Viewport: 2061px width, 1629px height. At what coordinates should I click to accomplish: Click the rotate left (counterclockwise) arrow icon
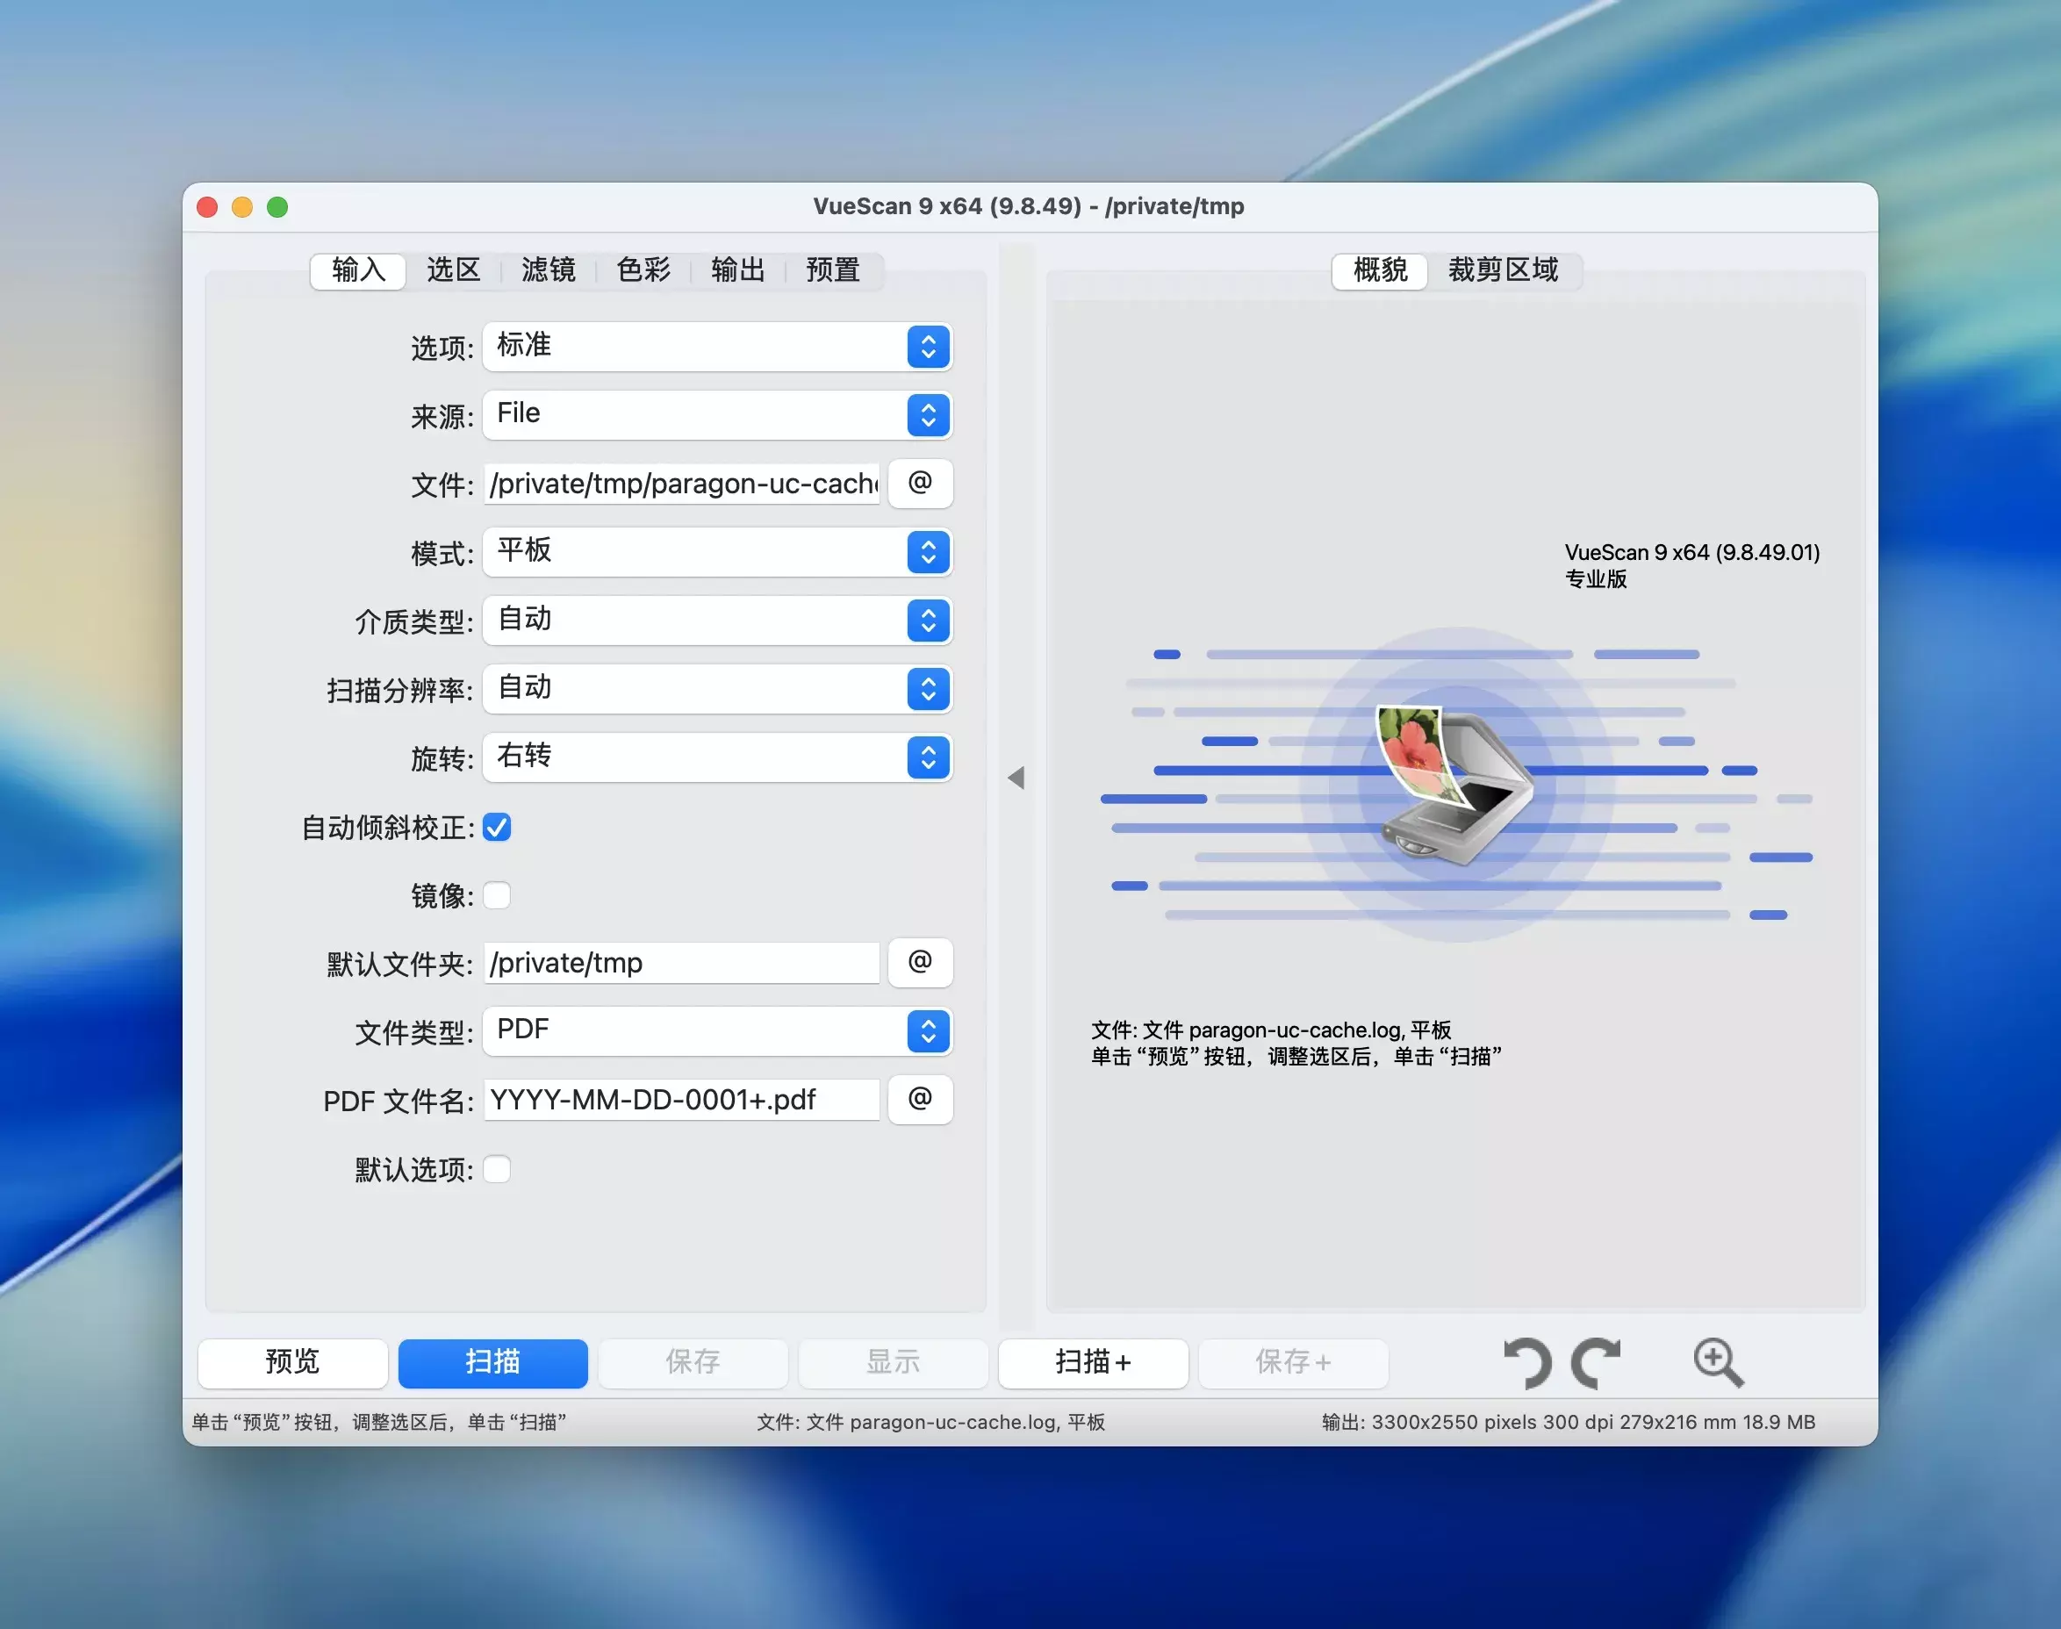pos(1528,1362)
